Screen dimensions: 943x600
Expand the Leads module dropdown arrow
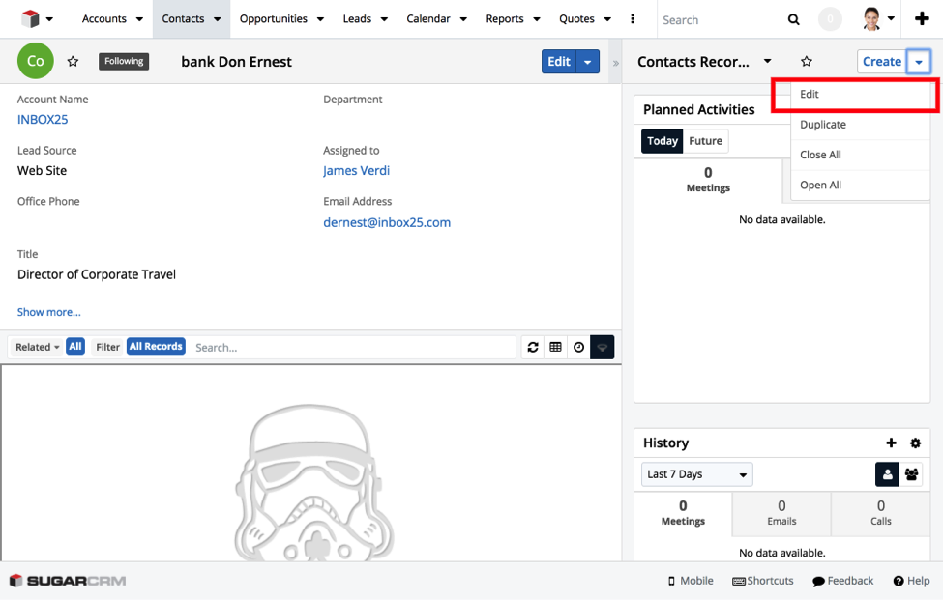[x=384, y=19]
